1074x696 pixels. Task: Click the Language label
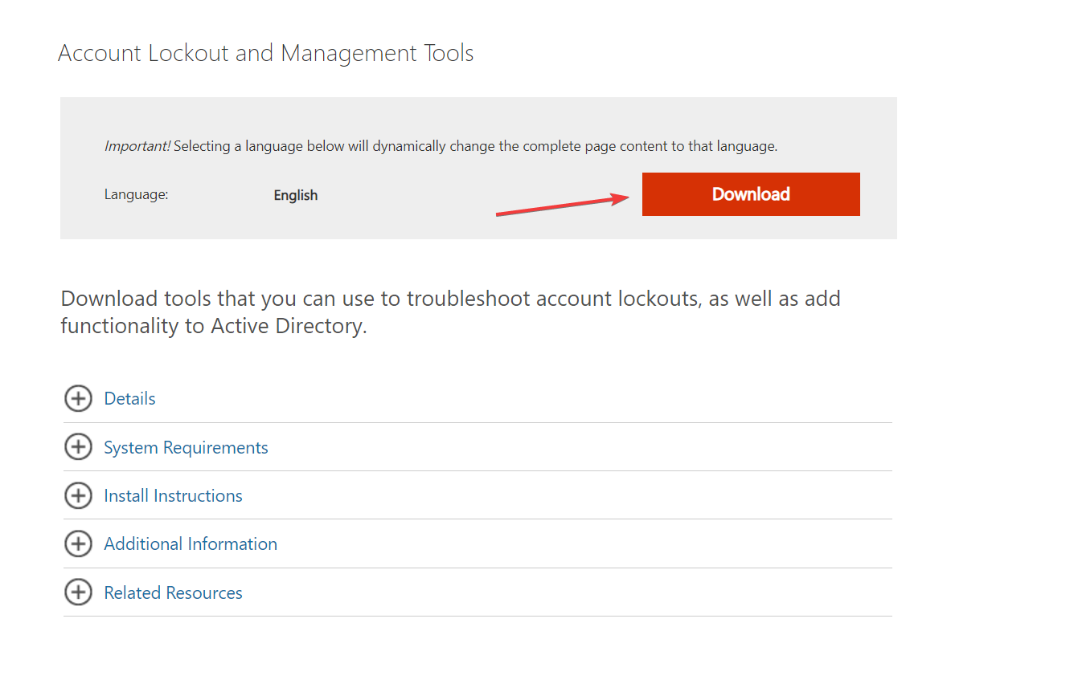click(136, 194)
